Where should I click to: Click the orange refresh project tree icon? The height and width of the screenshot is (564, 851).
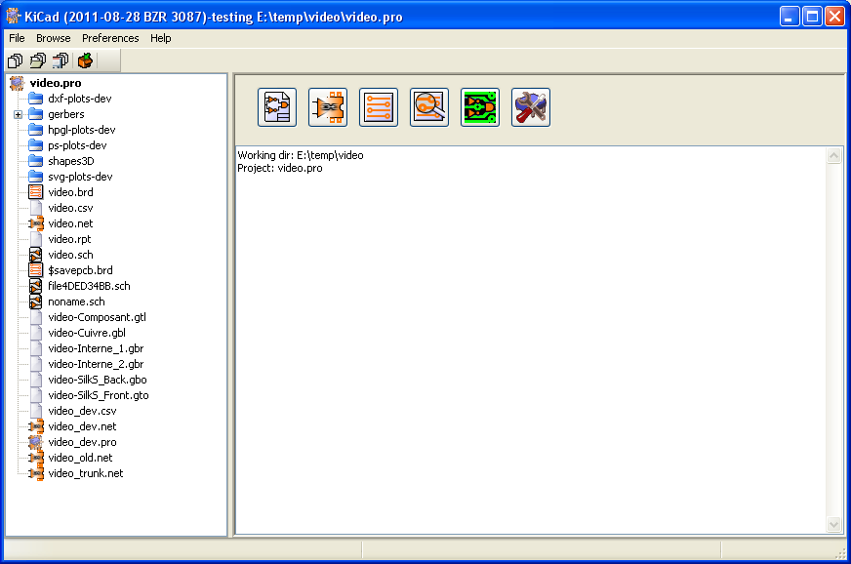(86, 60)
